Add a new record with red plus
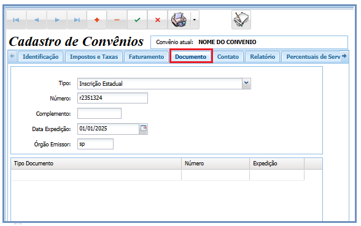361x226 pixels. tap(97, 20)
